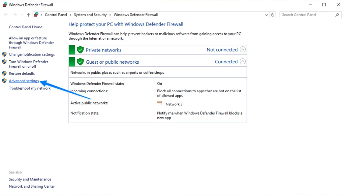Click the refresh icon beside the address bar
The image size is (345, 195).
pos(273,14)
